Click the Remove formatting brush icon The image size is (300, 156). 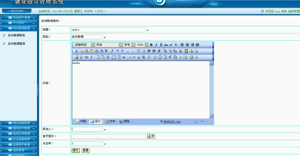[111, 51]
